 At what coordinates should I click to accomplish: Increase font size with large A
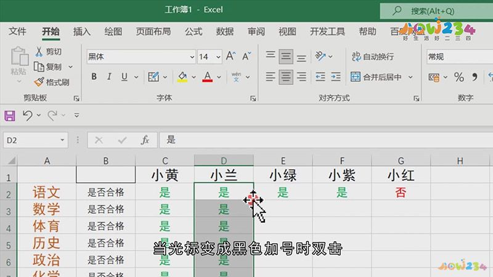point(230,56)
